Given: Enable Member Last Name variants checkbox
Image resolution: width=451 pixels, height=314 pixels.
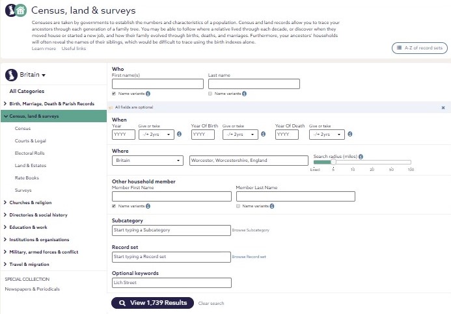Looking at the screenshot, I should click(238, 206).
